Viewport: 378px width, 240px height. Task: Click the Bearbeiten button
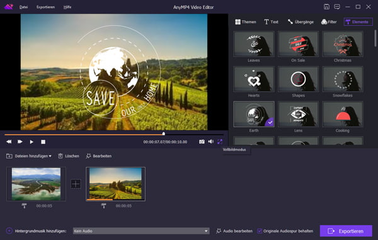[99, 156]
